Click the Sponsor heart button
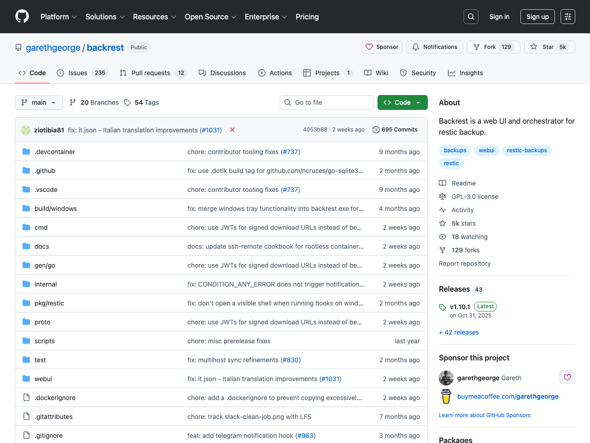Screen dimensions: 590x443 382,47
